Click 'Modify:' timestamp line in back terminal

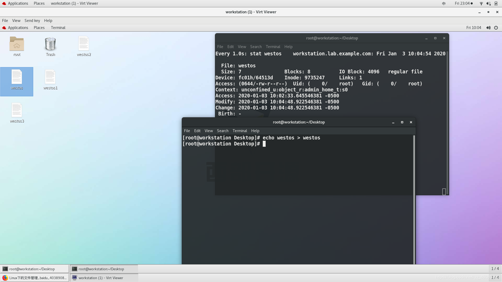click(277, 102)
